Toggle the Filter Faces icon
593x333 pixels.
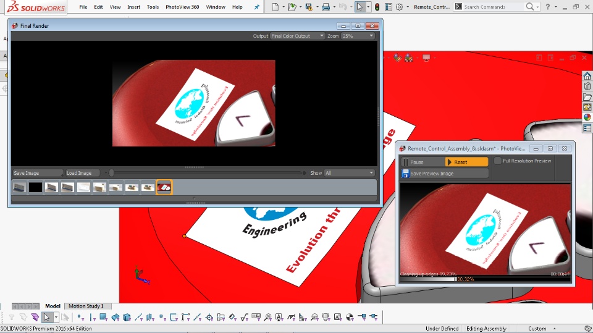pos(103,317)
